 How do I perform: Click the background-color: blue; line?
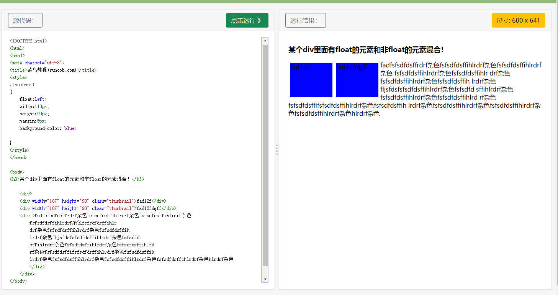[x=48, y=128]
